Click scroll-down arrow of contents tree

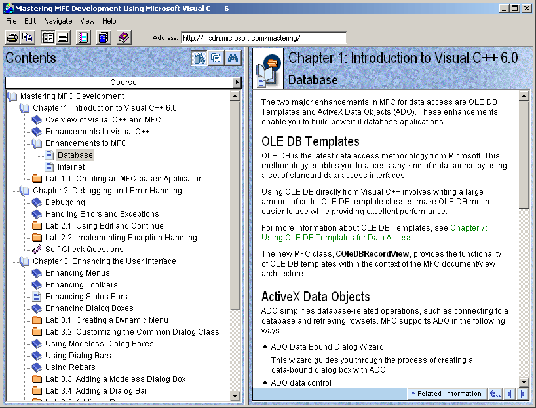click(x=235, y=396)
